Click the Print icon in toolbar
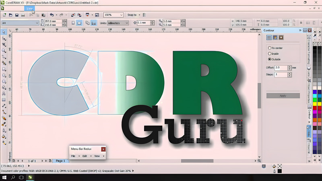Image resolution: width=322 pixels, height=181 pixels. 23,15
